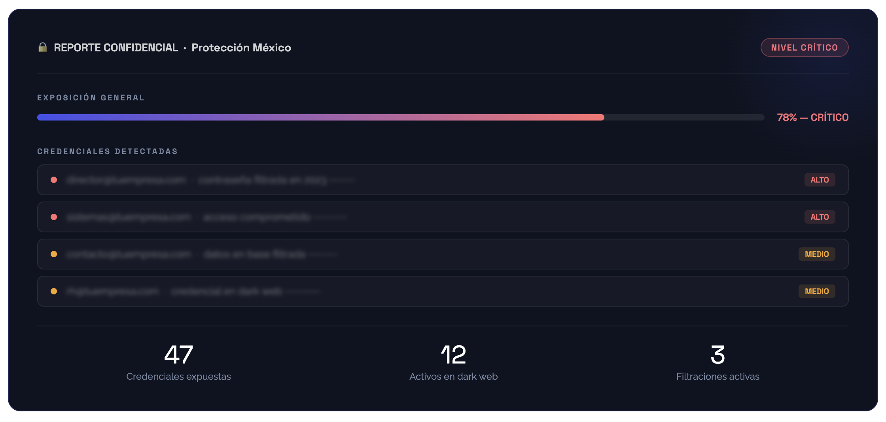Click the MEDIO tag on the third credential

pos(817,254)
